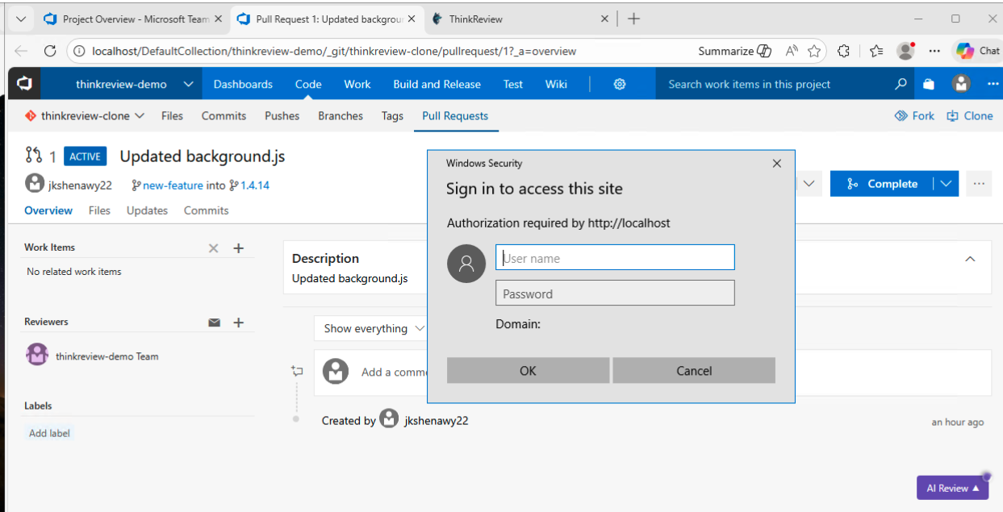Add a reviewer with the plus icon
The image size is (1003, 512).
pyautogui.click(x=238, y=323)
